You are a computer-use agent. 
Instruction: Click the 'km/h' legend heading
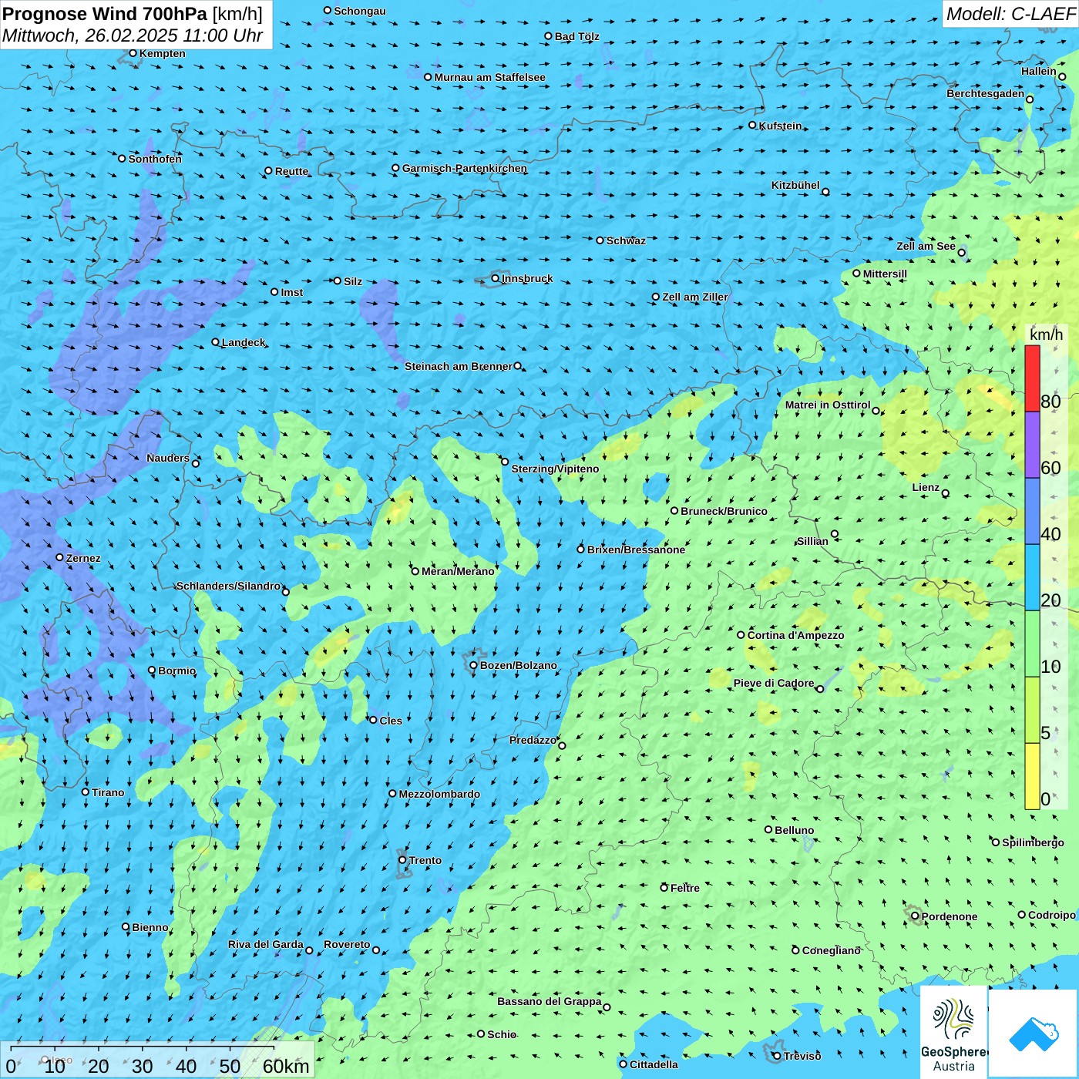[1046, 334]
